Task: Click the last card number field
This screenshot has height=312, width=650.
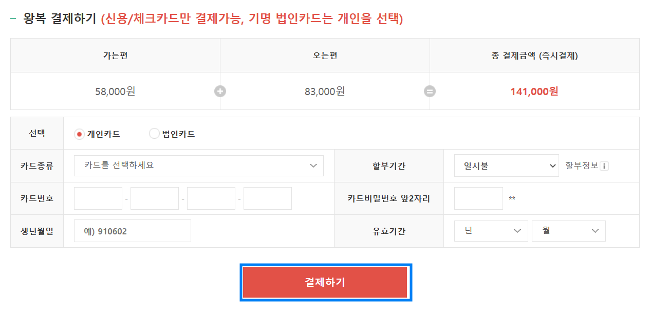Action: [x=268, y=198]
